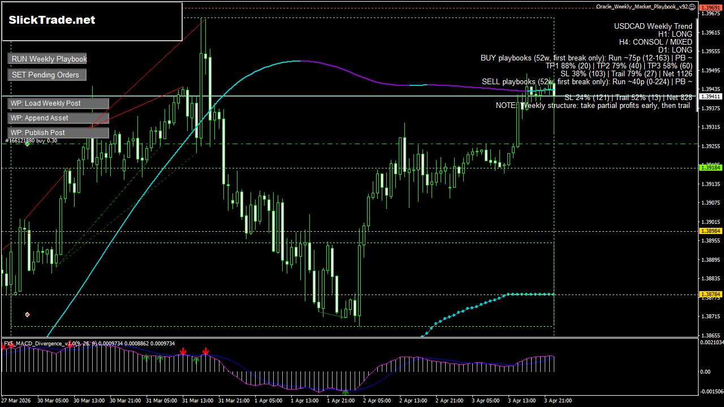Click the SET Pending Orders button
Viewport: 724px width, 407px height.
pos(48,75)
